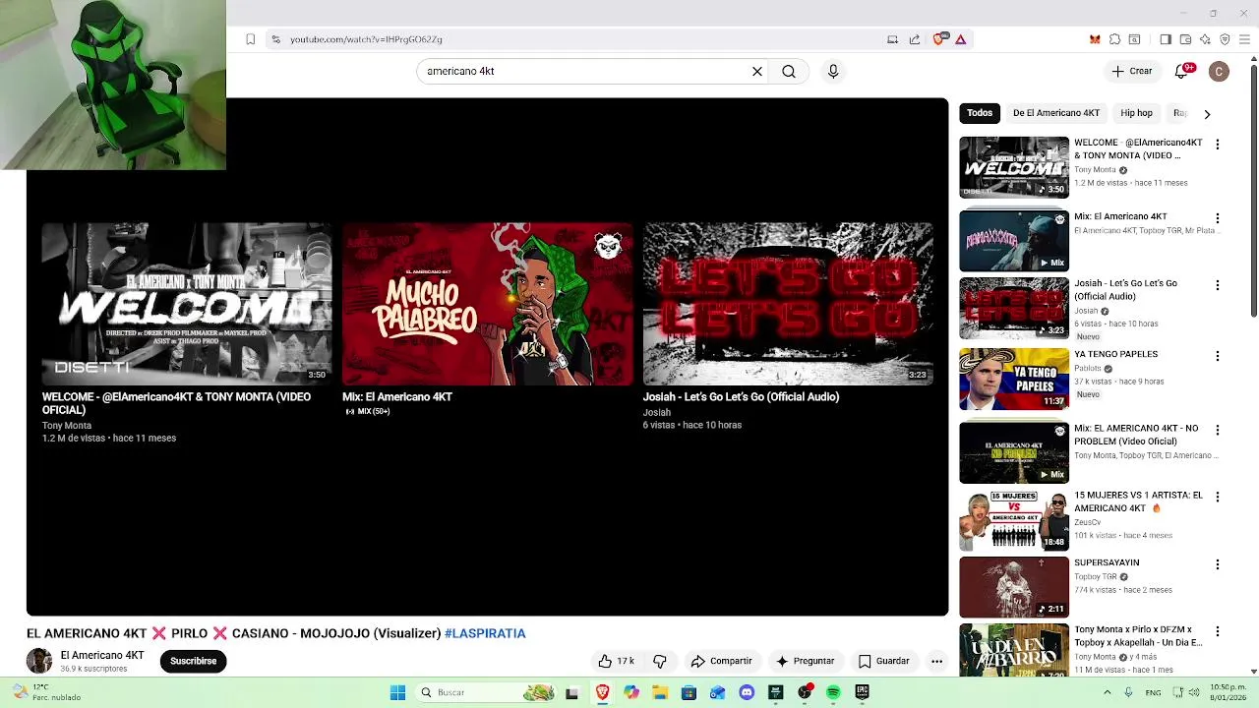Click the Suscribirse button
The image size is (1259, 708).
point(194,661)
